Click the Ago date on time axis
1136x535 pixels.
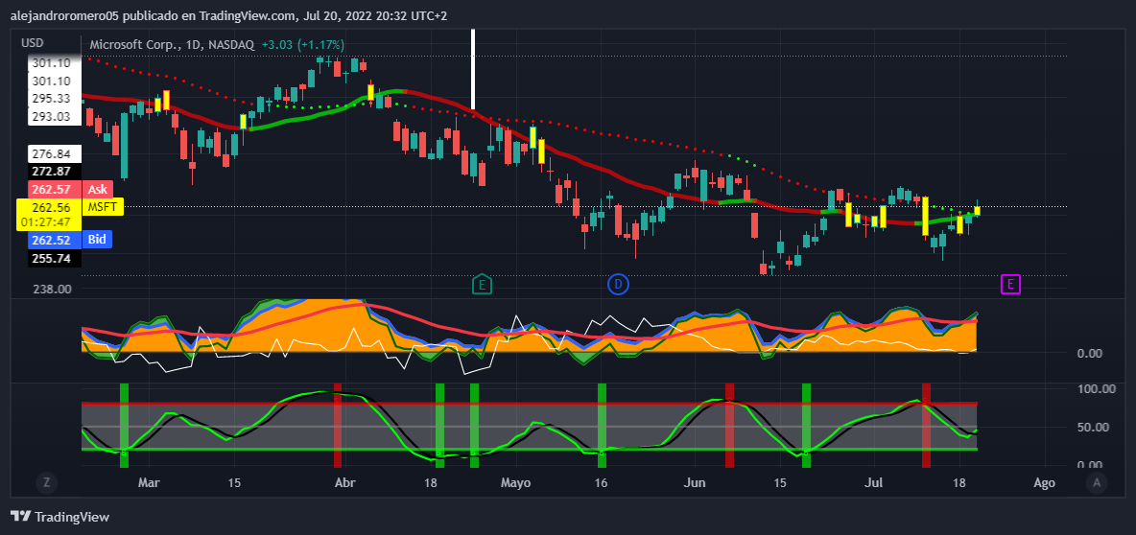point(1044,482)
